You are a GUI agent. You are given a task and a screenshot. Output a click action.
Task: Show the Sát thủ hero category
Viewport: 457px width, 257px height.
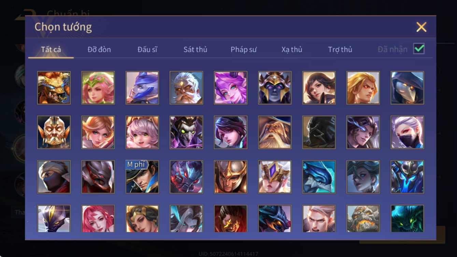195,49
